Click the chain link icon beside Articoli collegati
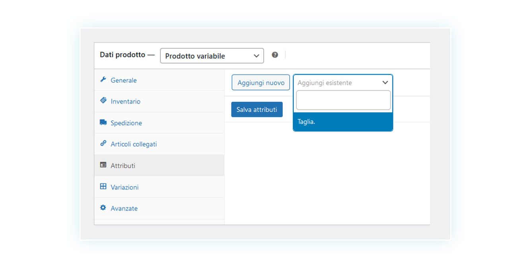The height and width of the screenshot is (270, 517). click(103, 144)
